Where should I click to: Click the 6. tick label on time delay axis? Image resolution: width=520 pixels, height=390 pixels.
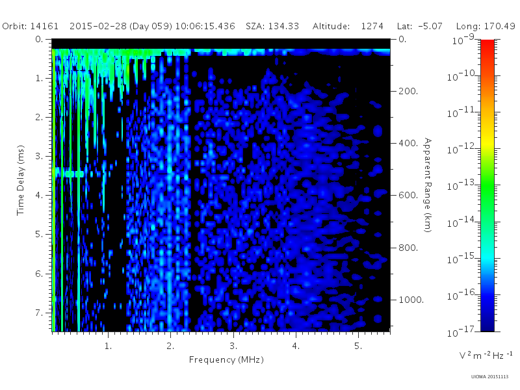(39, 274)
